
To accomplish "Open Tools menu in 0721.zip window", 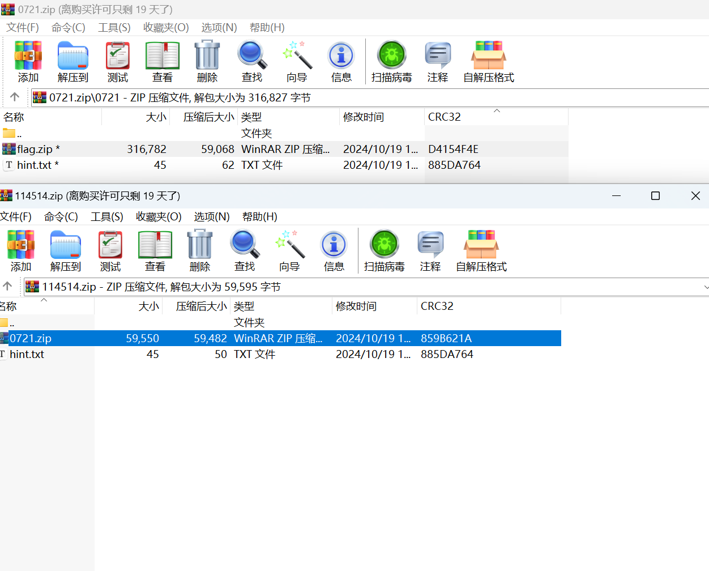I will click(114, 27).
